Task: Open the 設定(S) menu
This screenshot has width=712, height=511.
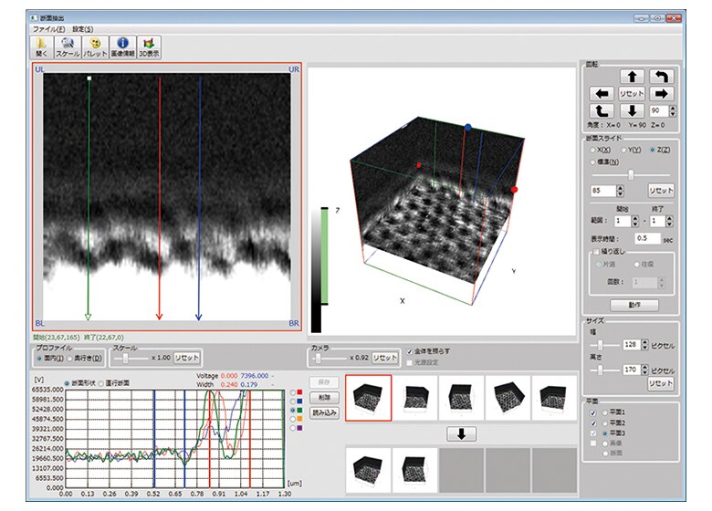Action: pyautogui.click(x=84, y=29)
